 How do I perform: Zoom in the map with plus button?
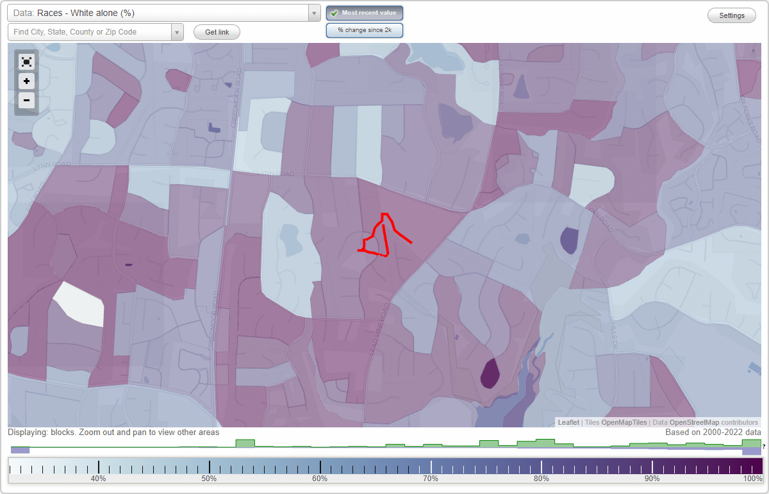coord(26,81)
